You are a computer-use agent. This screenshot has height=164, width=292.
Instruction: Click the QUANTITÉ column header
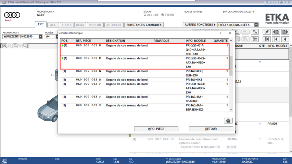pos(220,41)
